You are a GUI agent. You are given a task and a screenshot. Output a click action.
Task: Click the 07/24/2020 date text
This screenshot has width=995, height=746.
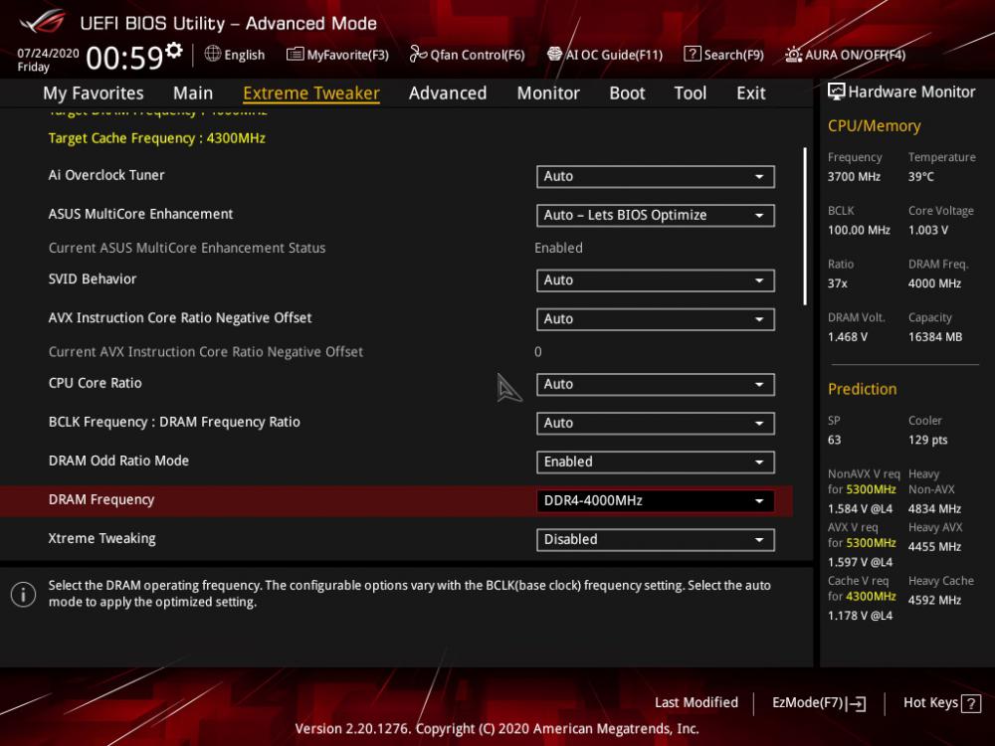48,54
